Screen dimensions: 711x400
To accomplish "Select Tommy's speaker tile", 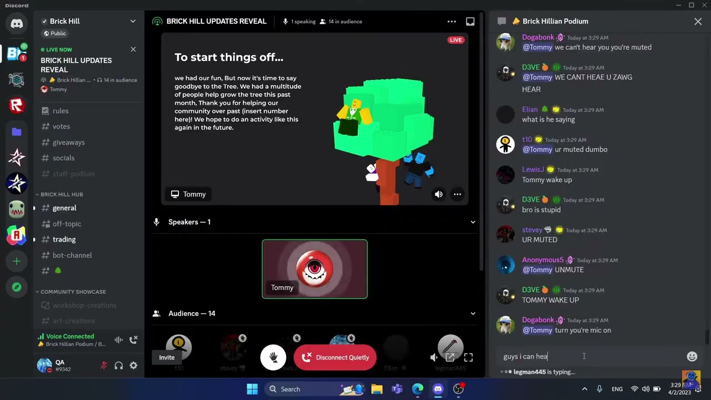I will click(314, 269).
